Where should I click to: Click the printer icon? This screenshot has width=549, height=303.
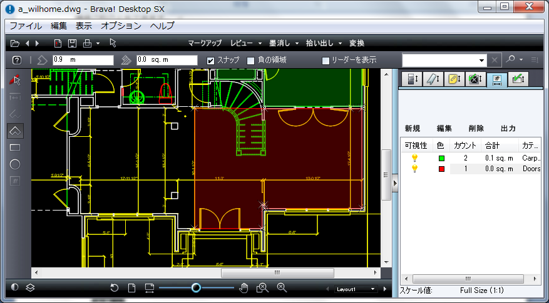point(87,43)
